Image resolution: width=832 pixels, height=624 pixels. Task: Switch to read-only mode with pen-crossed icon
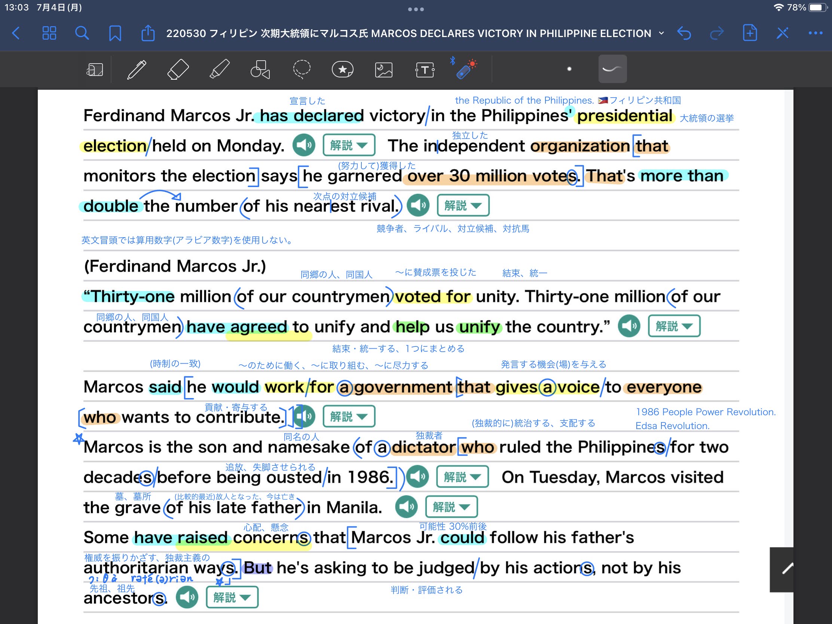782,33
